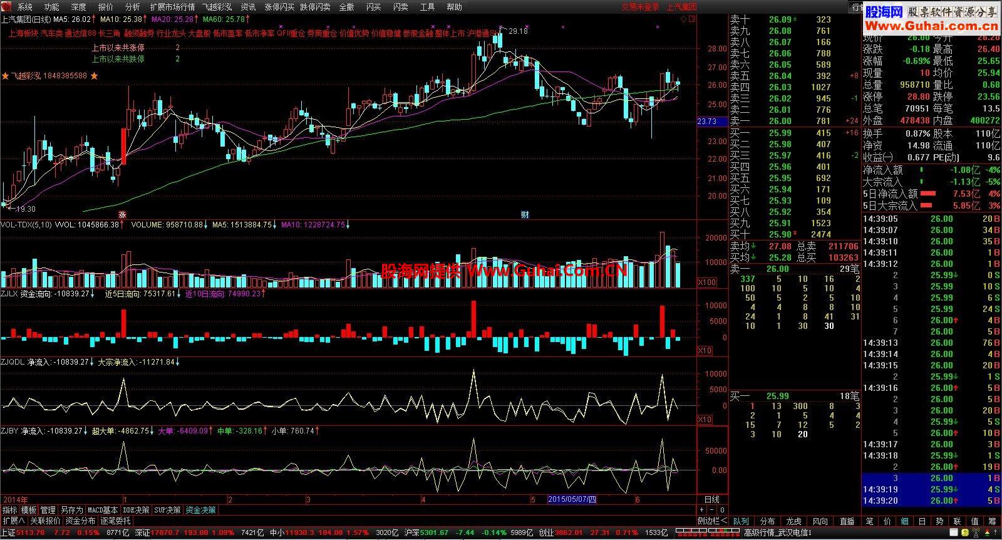
Task: Click the 日 tab in right panel
Action: pos(922,521)
